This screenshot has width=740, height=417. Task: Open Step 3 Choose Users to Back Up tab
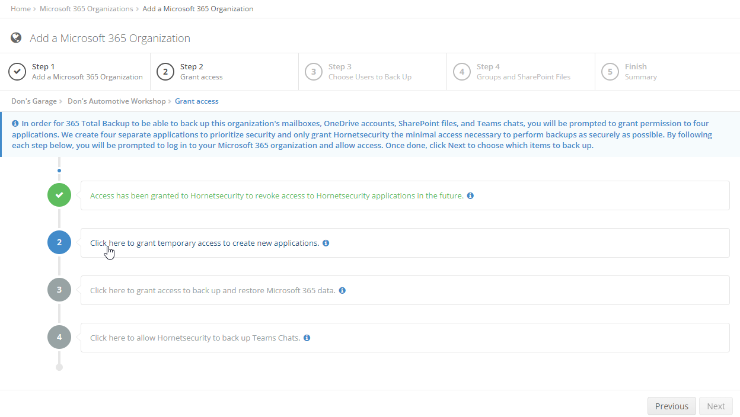point(373,72)
